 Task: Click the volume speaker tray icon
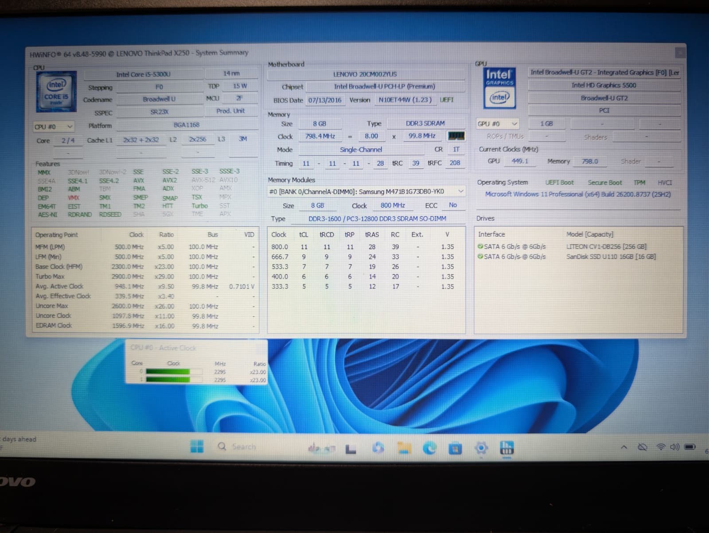(x=674, y=447)
